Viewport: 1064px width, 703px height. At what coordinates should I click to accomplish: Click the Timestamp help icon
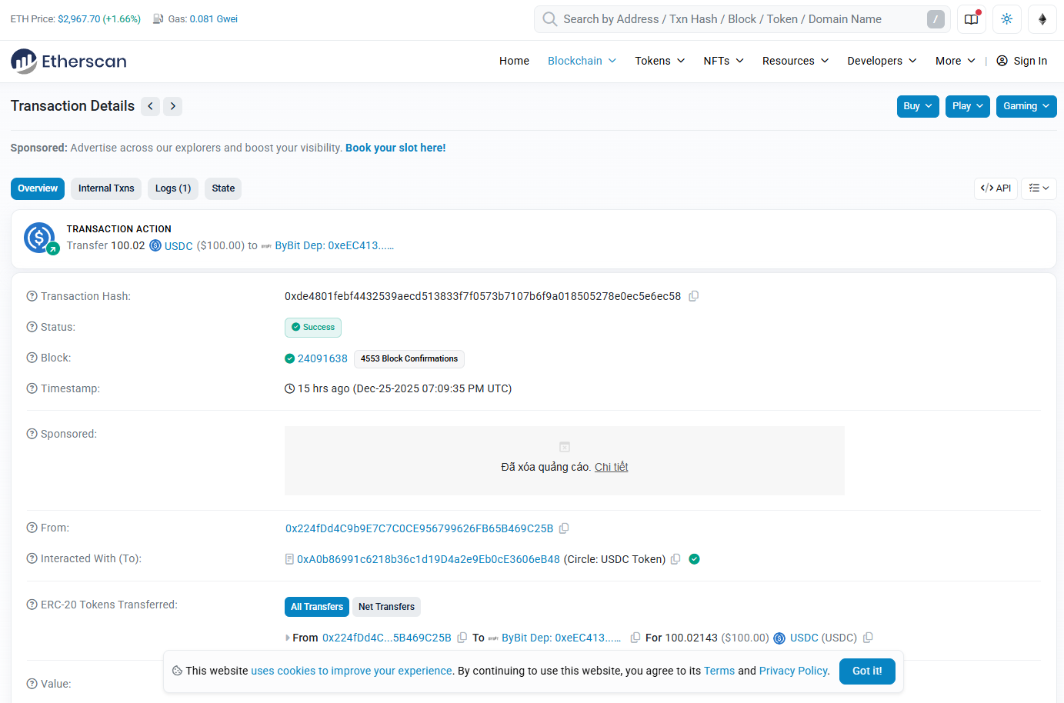(32, 388)
